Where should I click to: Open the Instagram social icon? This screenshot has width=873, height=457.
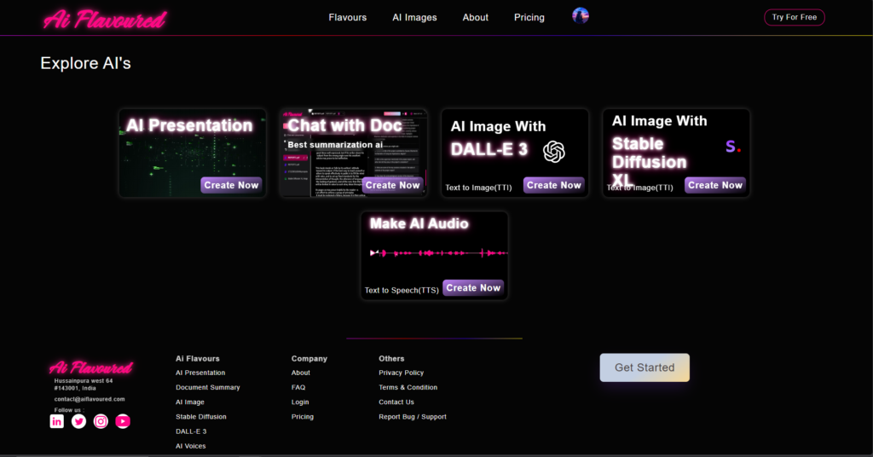coord(101,421)
